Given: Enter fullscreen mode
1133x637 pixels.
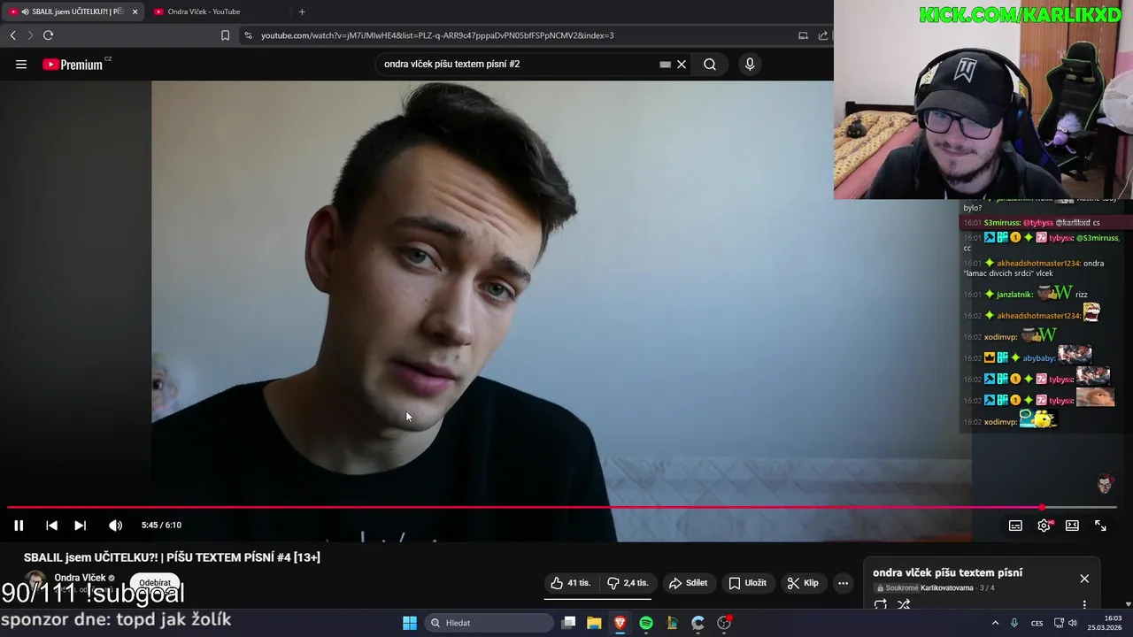Looking at the screenshot, I should 1100,526.
